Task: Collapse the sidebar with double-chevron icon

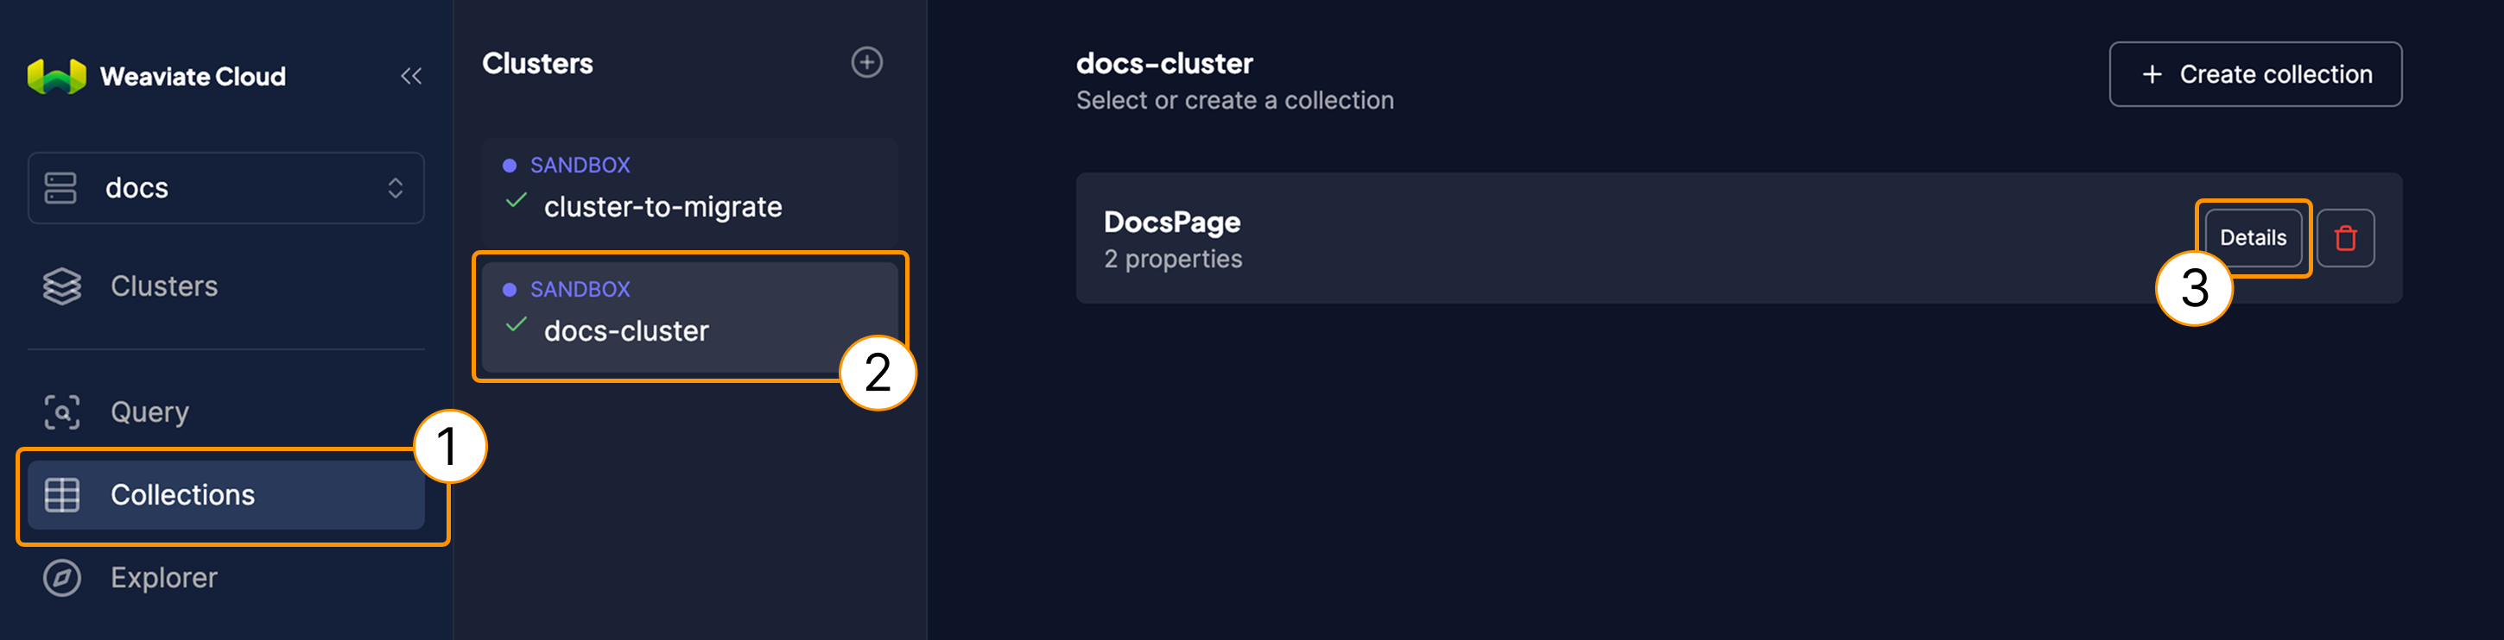Action: click(411, 76)
